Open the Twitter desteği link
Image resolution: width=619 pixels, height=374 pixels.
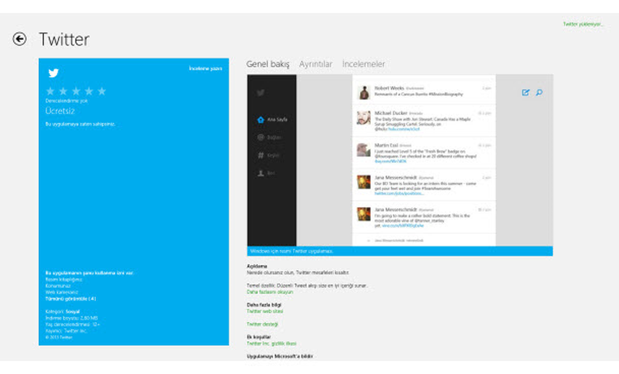pyautogui.click(x=263, y=324)
